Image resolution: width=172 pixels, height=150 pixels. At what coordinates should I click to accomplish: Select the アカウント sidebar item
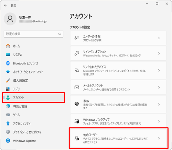point(33,98)
